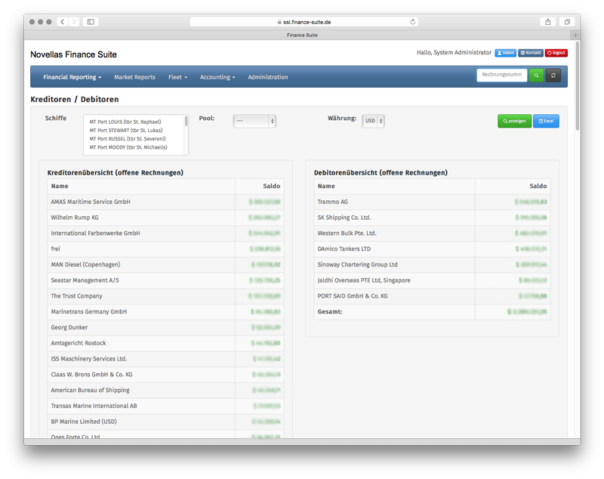604x479 pixels.
Task: Click the red logout button
Action: 556,53
